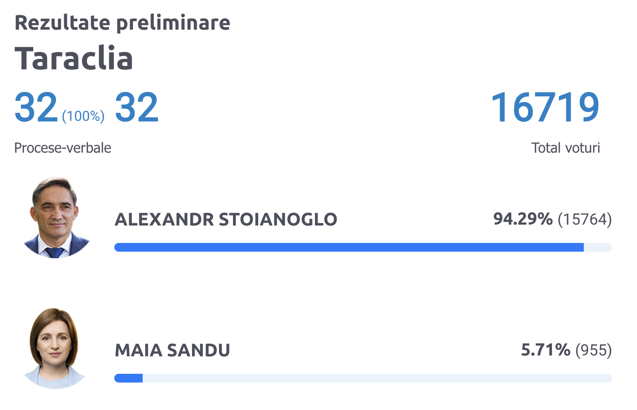Viewport: 637px width, 410px height.
Task: Click the Taraclia district heading
Action: click(74, 58)
